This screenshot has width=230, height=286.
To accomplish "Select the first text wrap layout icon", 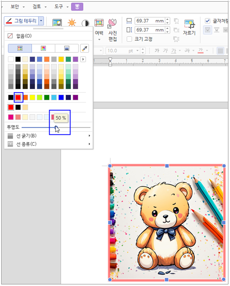I will point(208,30).
